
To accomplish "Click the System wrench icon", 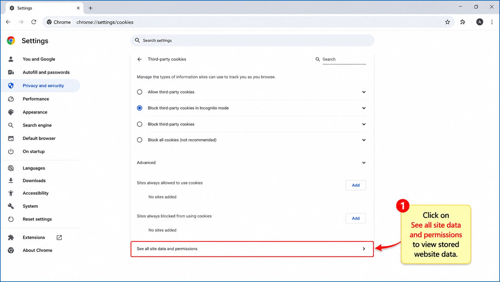I will click(x=11, y=206).
